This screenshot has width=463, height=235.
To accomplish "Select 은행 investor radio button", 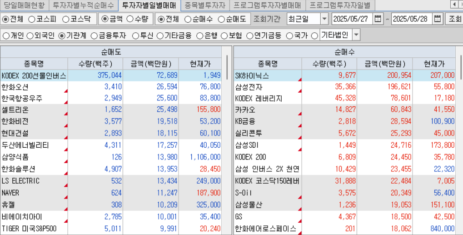I will click(x=200, y=36).
